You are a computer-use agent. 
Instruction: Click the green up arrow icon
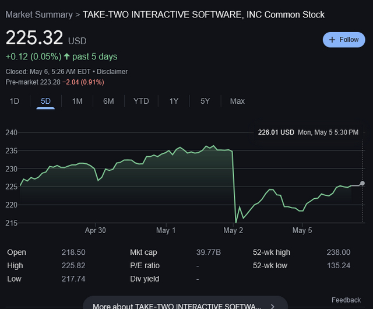pos(67,57)
